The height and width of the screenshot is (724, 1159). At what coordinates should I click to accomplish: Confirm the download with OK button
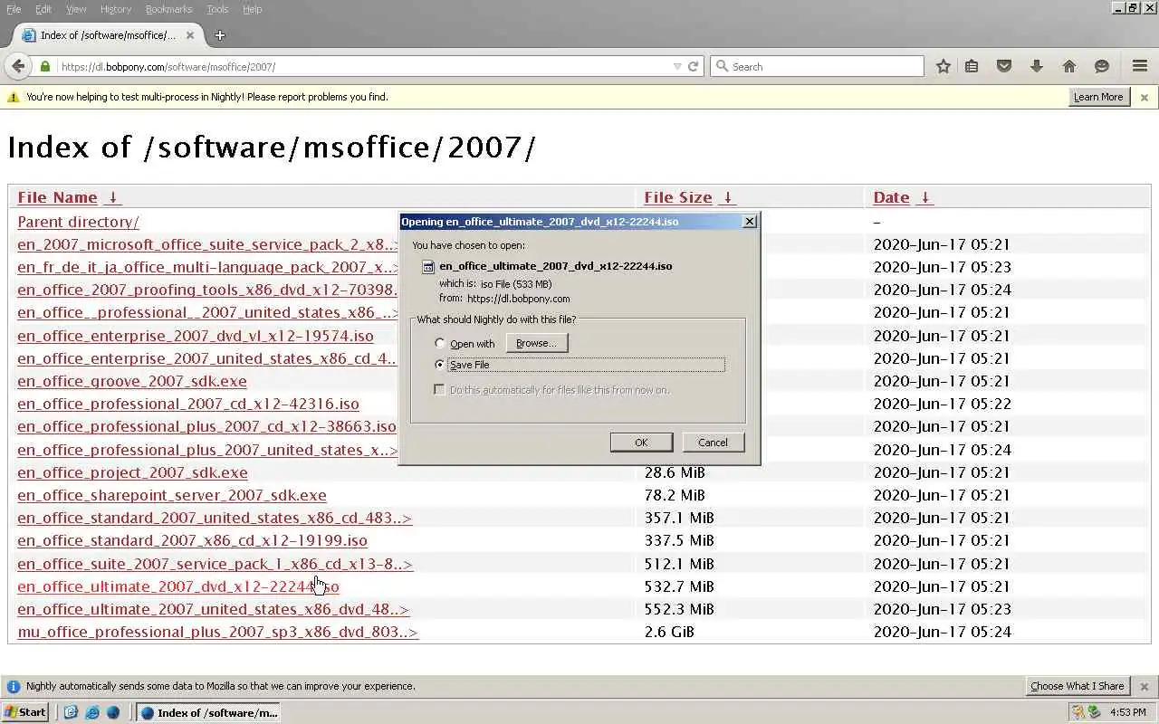pyautogui.click(x=641, y=443)
